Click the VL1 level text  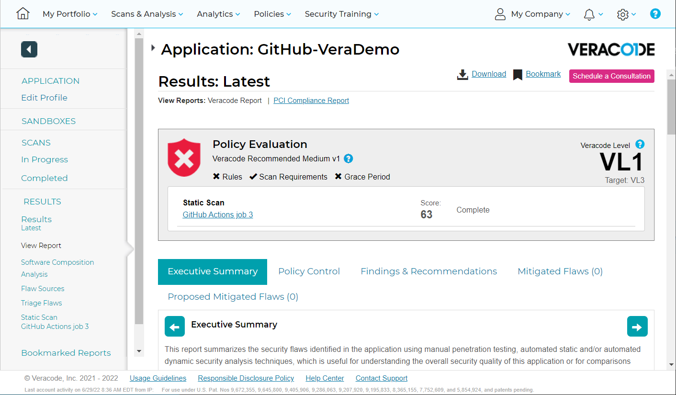(621, 163)
